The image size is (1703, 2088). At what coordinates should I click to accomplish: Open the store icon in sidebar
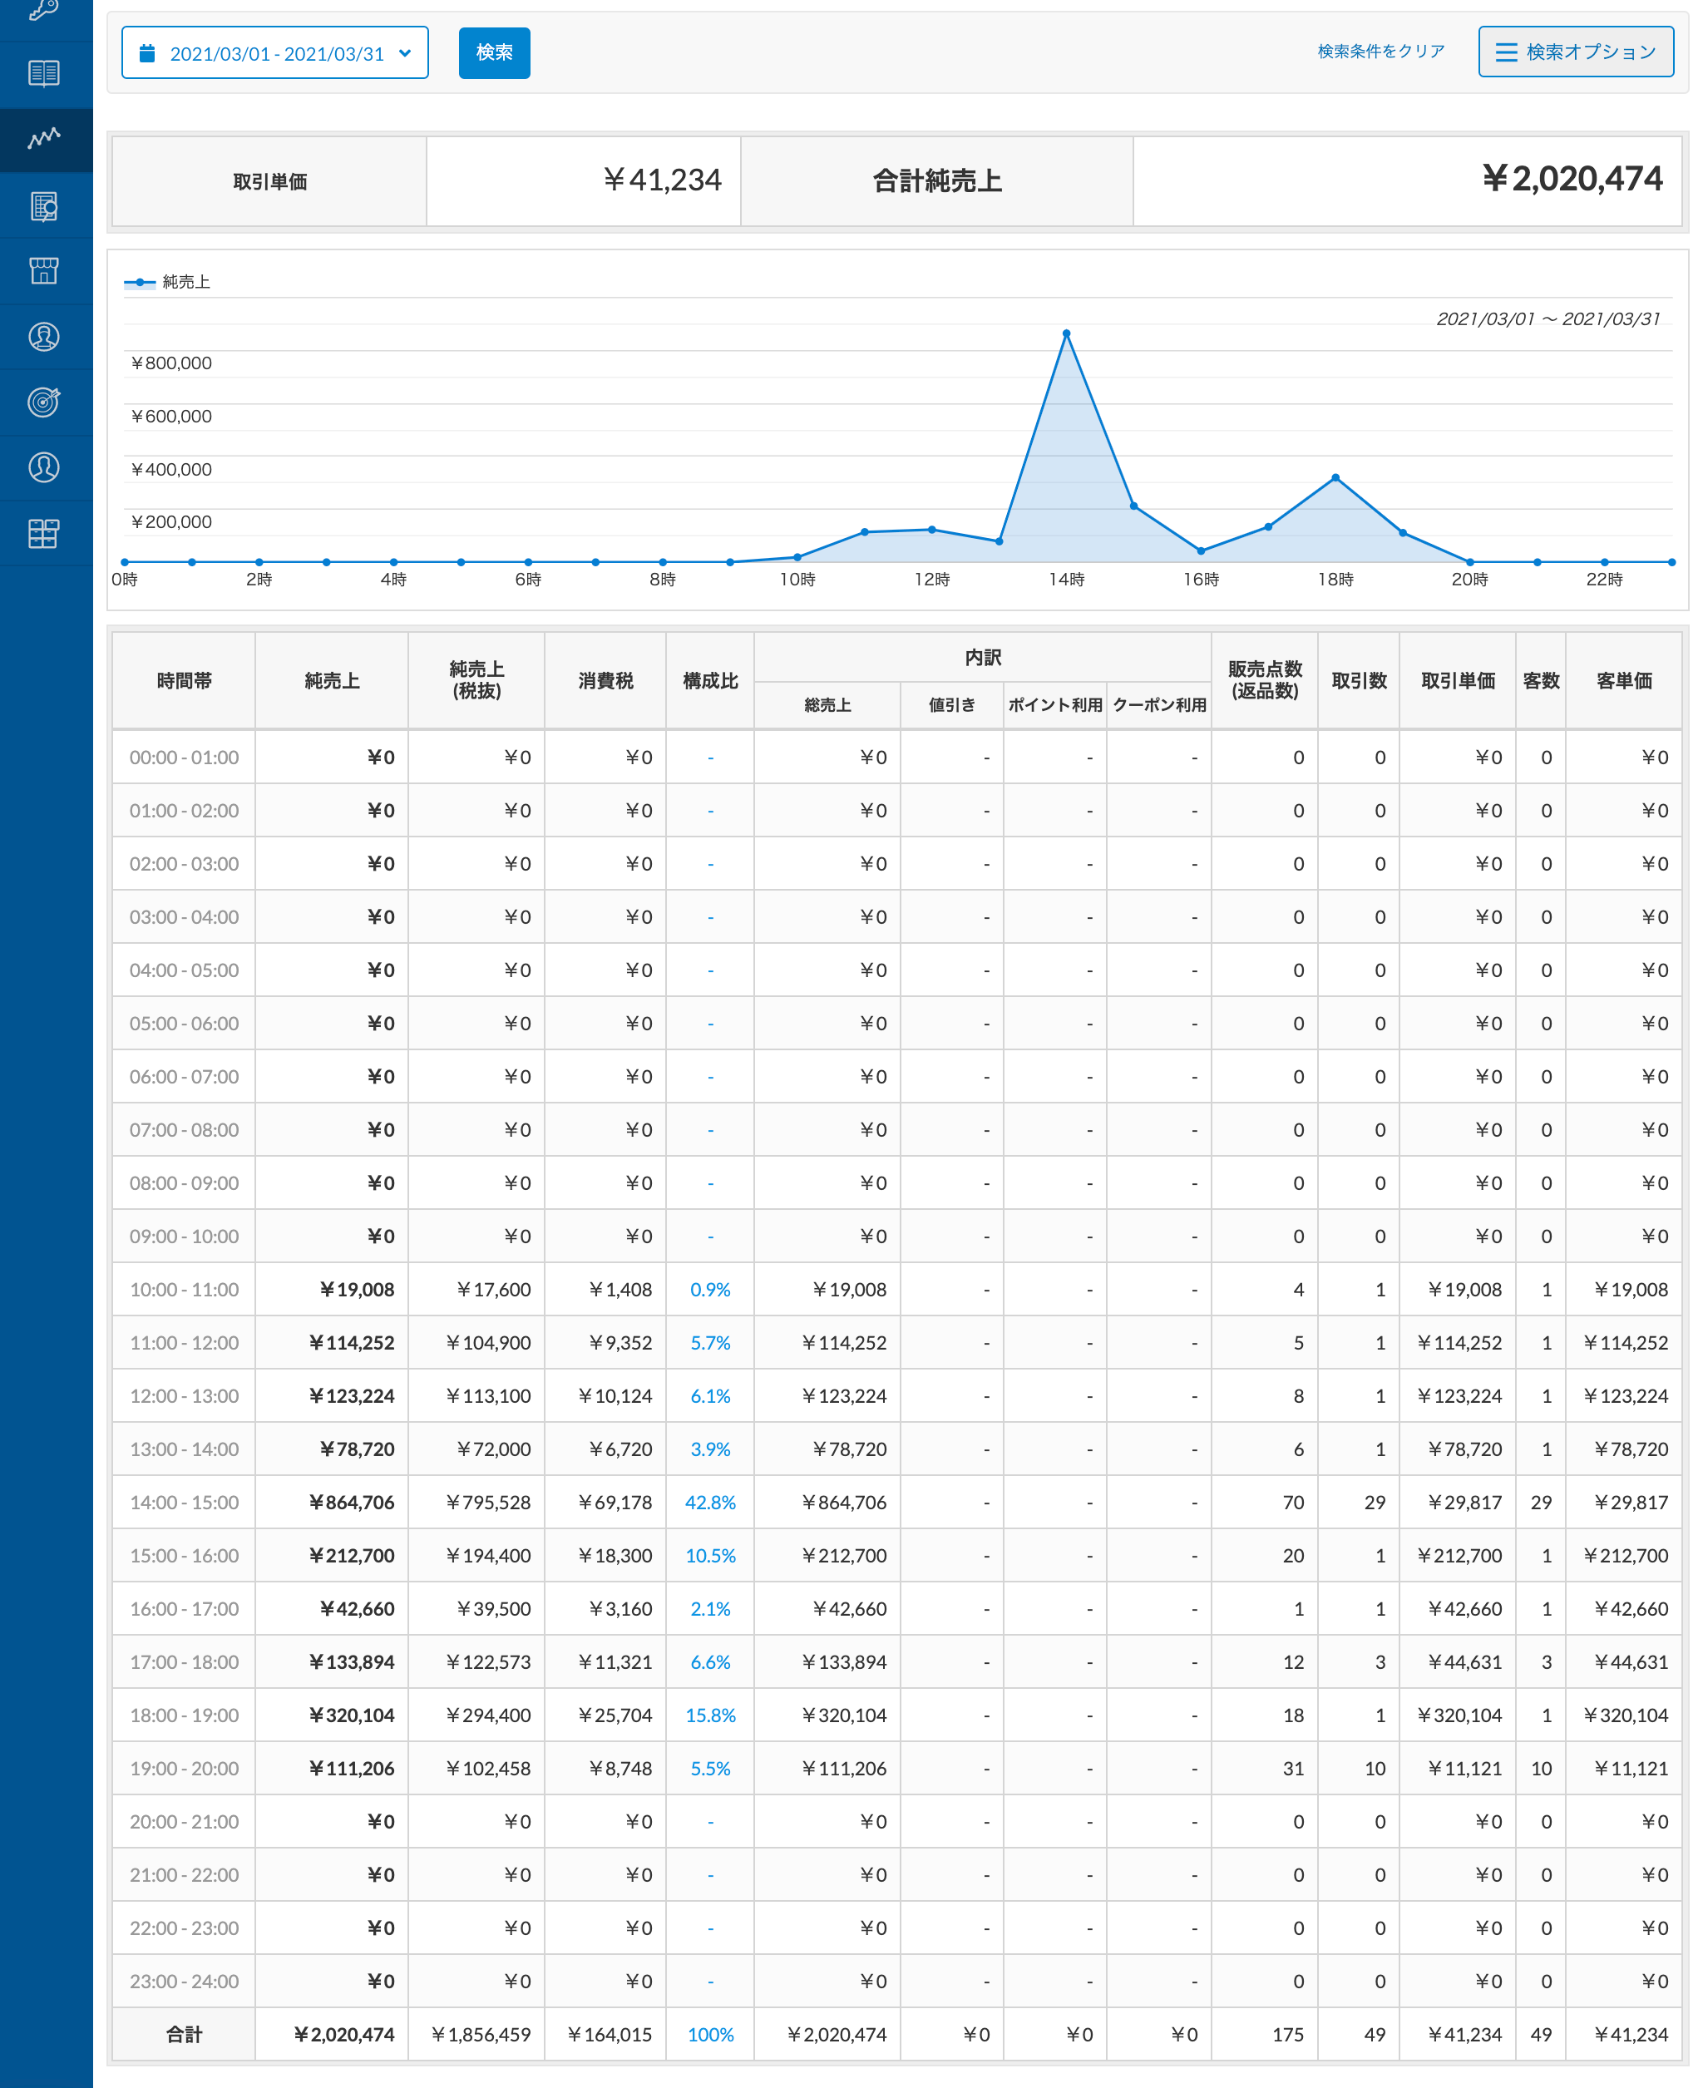tap(43, 271)
